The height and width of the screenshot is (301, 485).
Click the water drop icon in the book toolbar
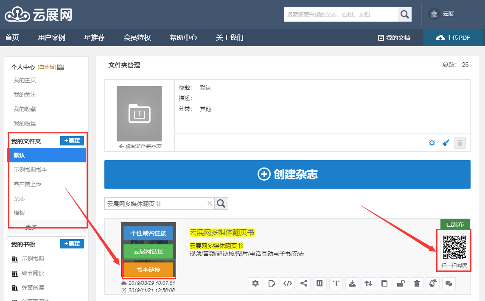pyautogui.click(x=433, y=283)
